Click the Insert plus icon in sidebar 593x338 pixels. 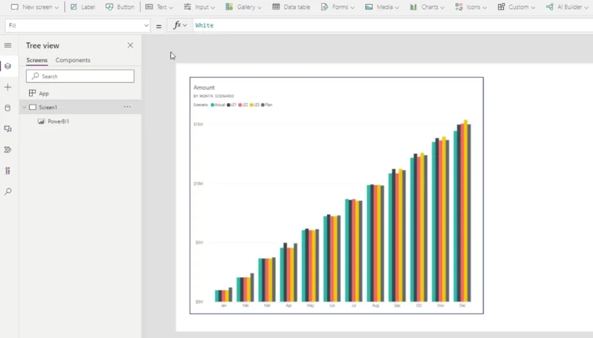coord(7,87)
